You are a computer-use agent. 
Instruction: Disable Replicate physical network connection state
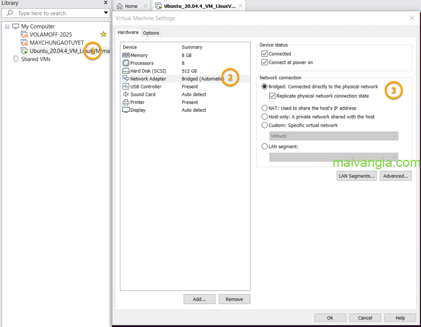(272, 96)
